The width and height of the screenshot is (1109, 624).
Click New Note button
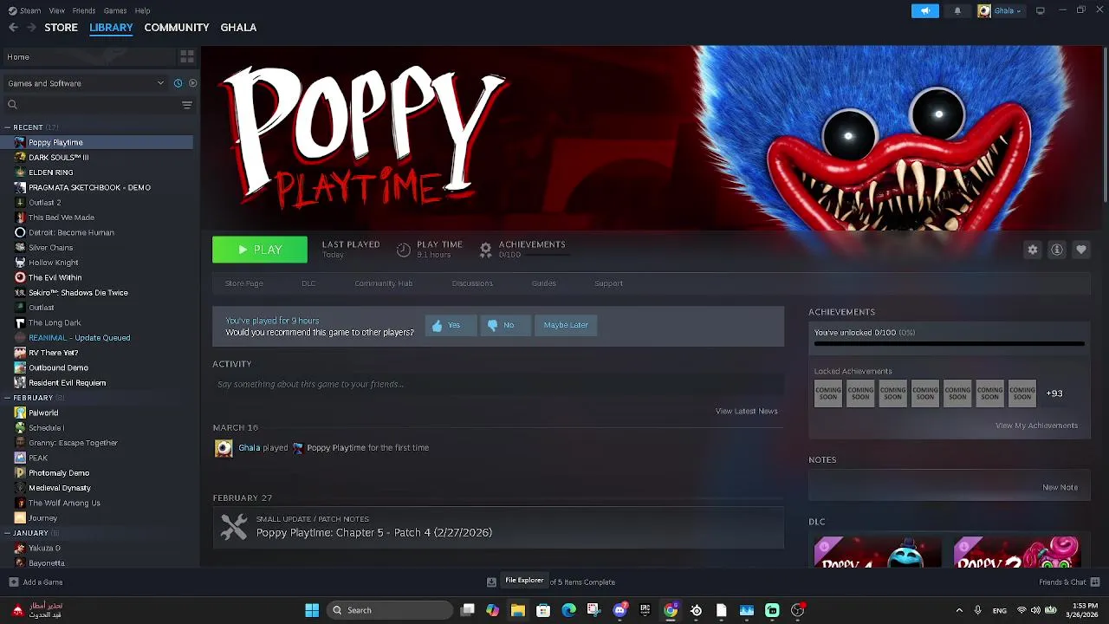pyautogui.click(x=1060, y=487)
